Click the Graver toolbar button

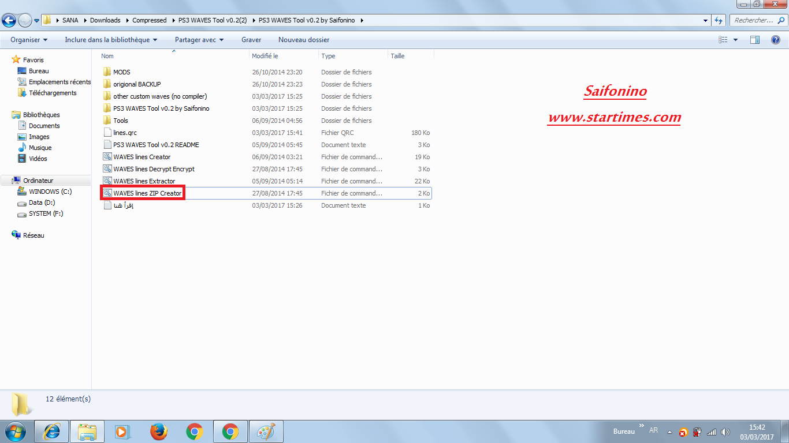[x=251, y=40]
